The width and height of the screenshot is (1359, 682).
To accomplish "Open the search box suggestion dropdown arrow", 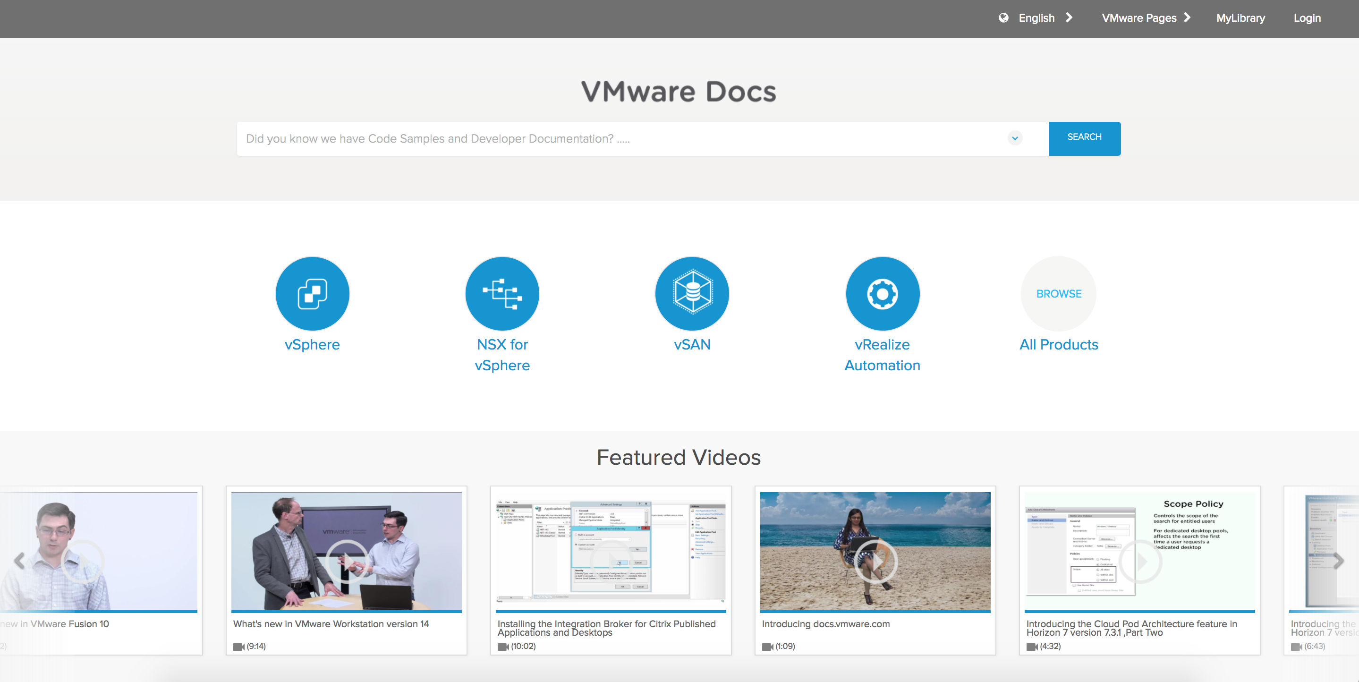I will [1015, 138].
